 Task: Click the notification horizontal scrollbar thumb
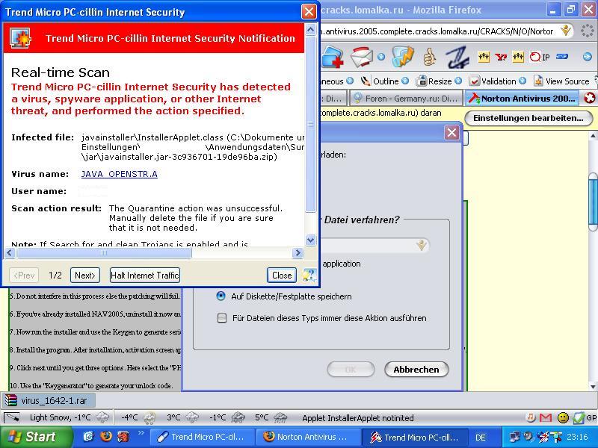pos(103,252)
